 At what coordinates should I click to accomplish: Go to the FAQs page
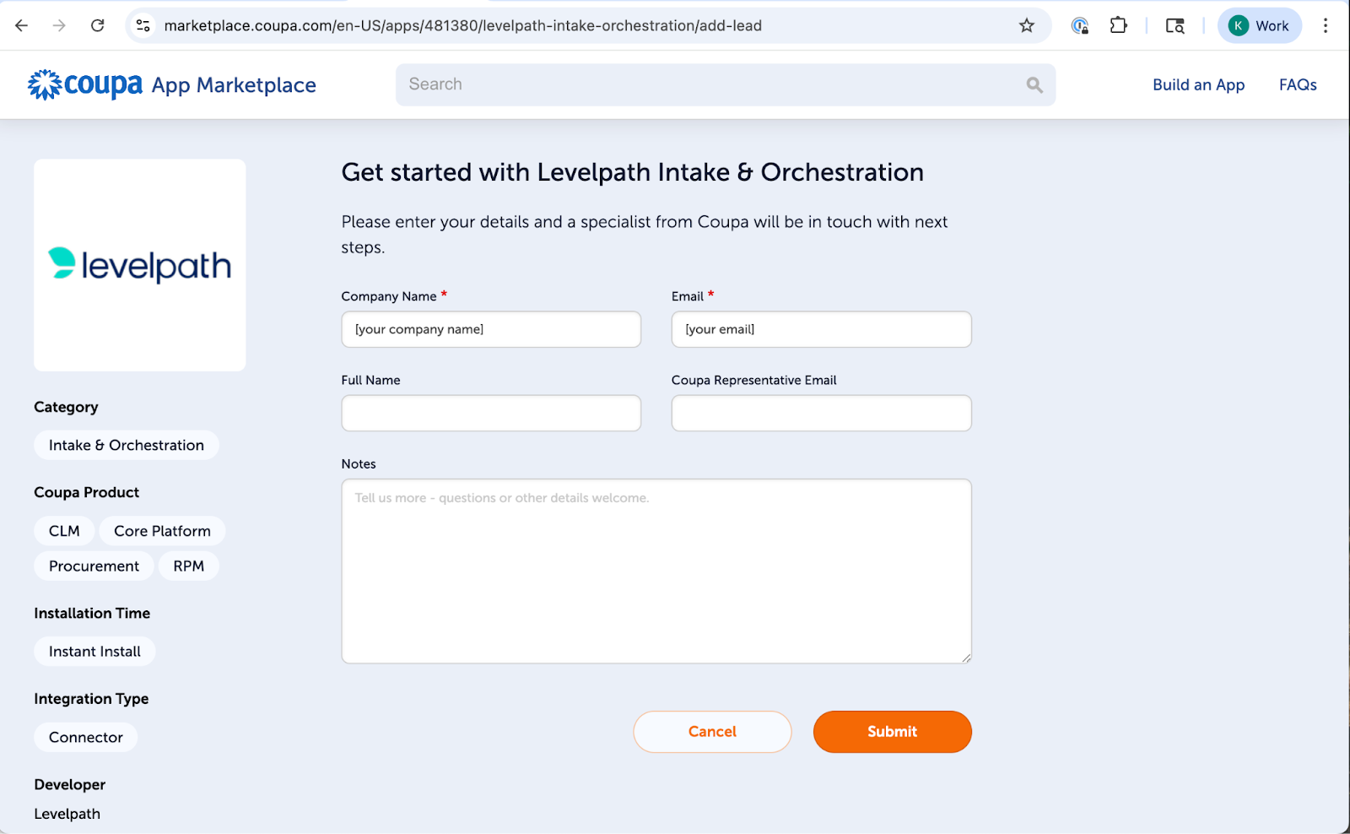pos(1297,84)
